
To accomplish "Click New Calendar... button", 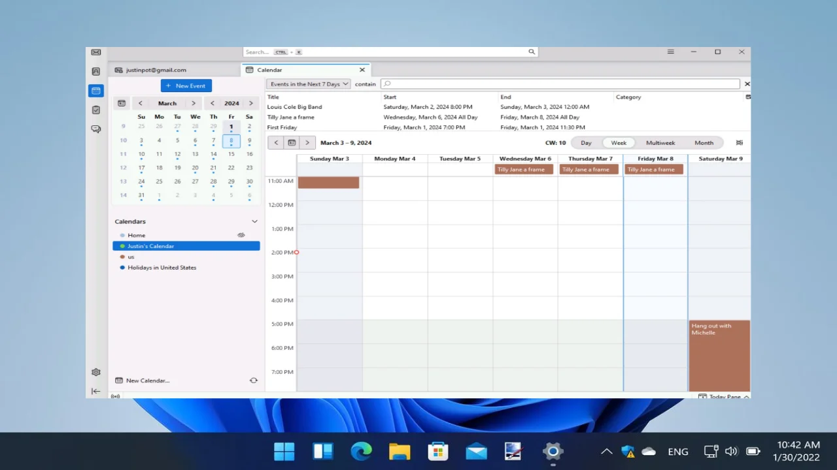I will [143, 381].
